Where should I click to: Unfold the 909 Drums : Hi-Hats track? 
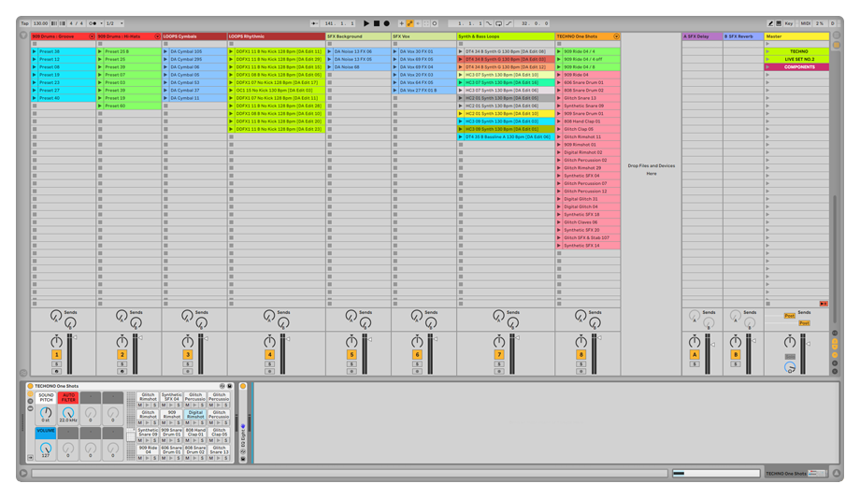tap(157, 36)
